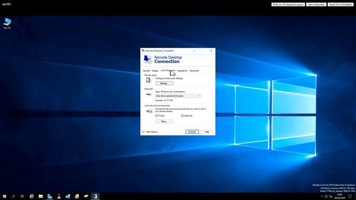Select the Local Resources tab
This screenshot has height=200, width=356.
pos(168,71)
